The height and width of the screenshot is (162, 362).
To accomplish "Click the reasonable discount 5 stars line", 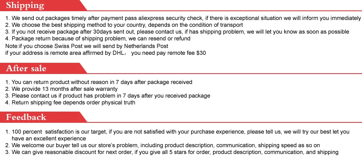I will click(172, 152).
